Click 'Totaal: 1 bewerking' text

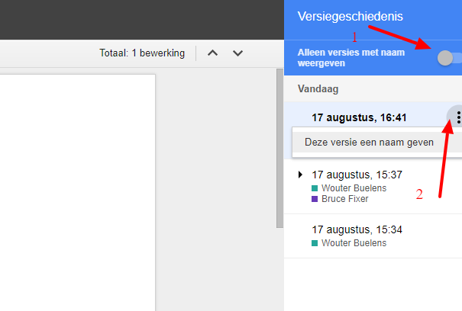(142, 53)
